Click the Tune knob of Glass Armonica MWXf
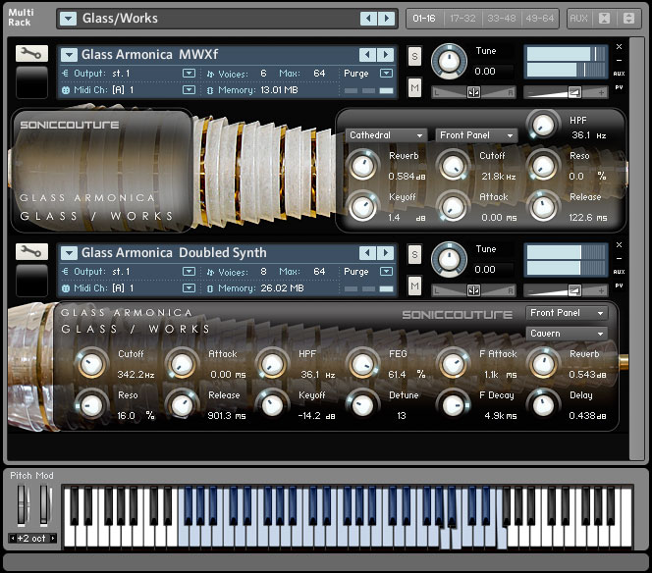 449,62
